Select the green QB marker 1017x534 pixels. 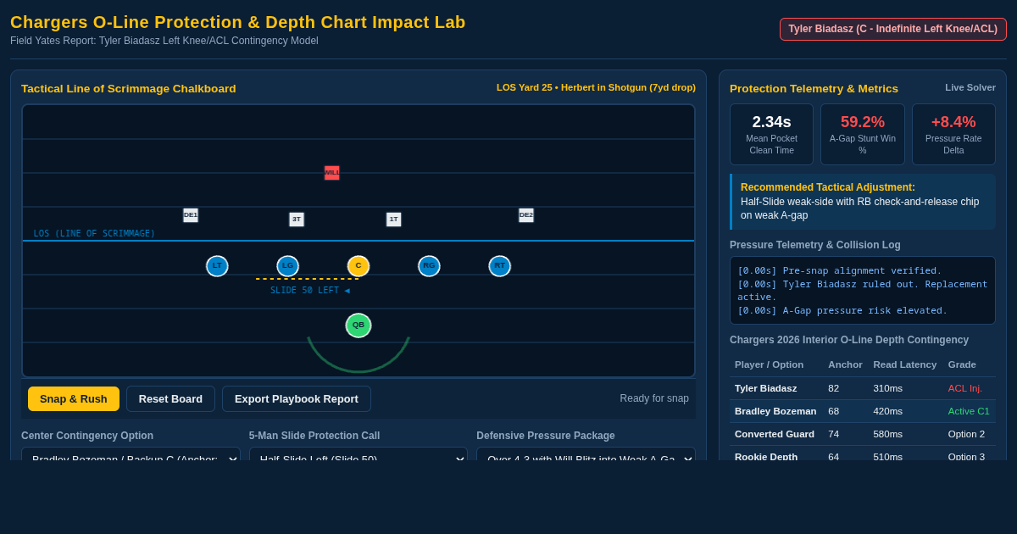(x=358, y=325)
